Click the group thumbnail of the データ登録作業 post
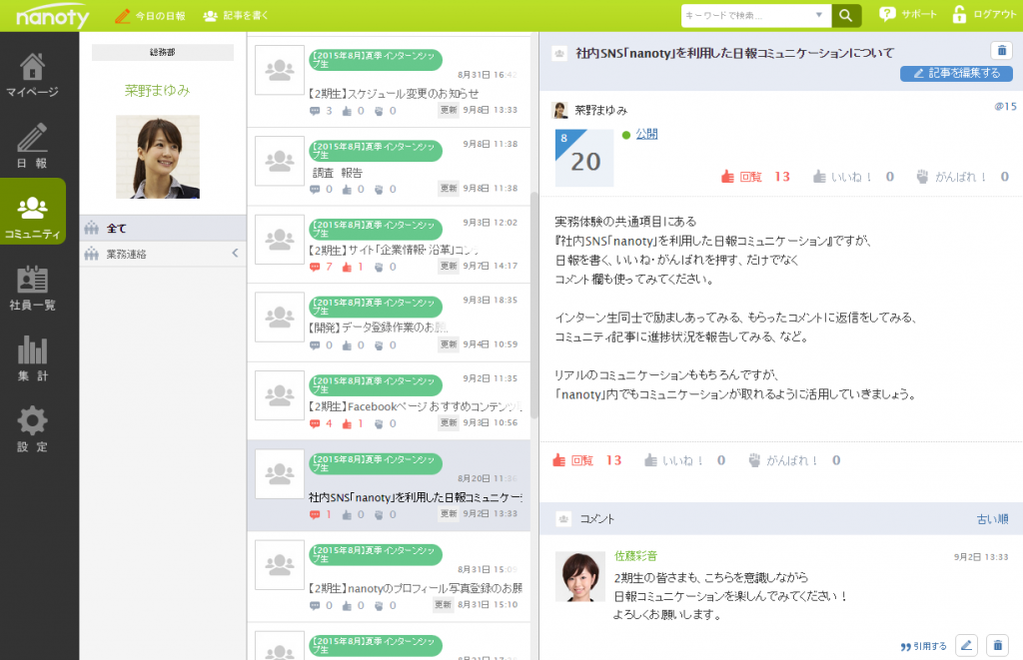Image resolution: width=1023 pixels, height=660 pixels. point(280,317)
